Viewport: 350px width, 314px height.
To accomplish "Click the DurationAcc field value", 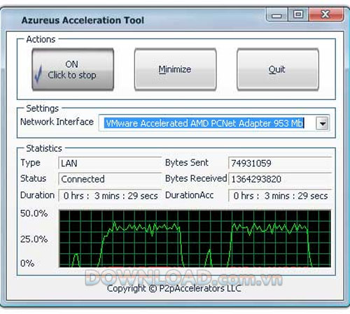I will point(280,196).
